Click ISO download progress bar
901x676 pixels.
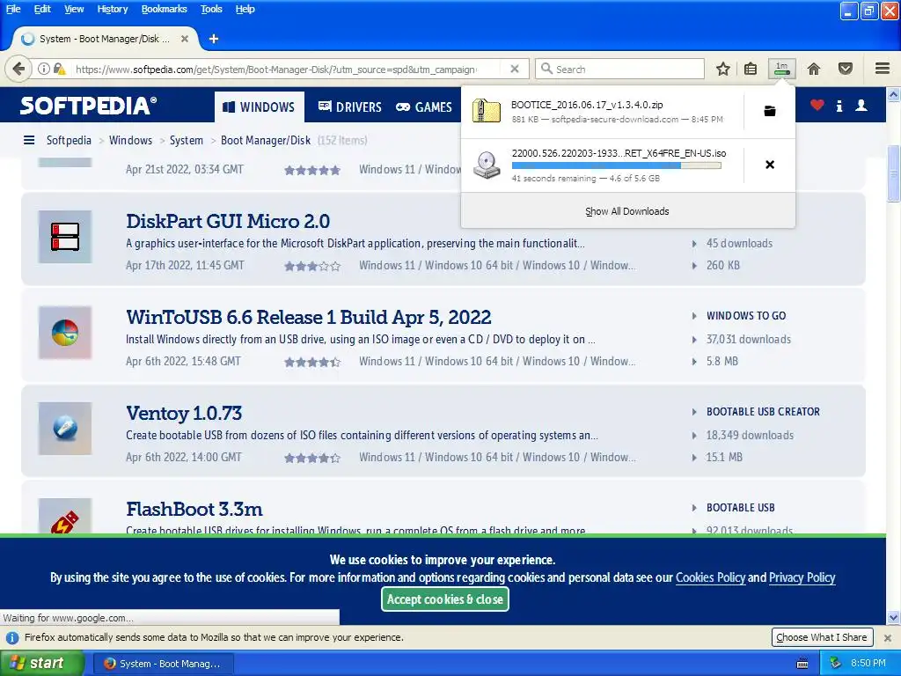click(617, 165)
